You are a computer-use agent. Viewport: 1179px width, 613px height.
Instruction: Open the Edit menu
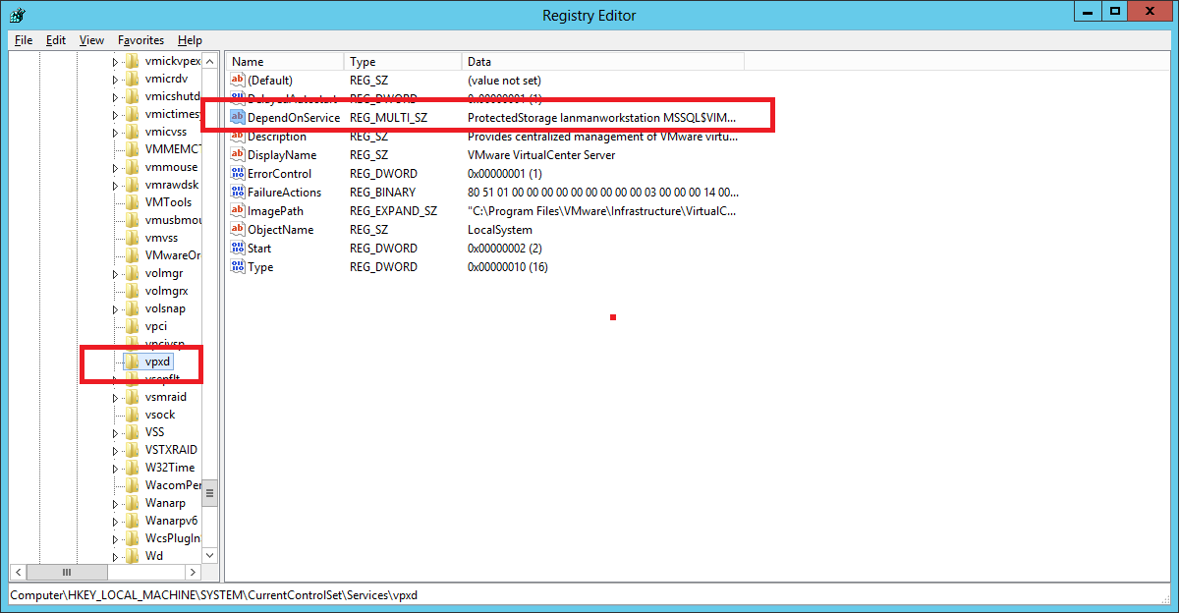(56, 40)
